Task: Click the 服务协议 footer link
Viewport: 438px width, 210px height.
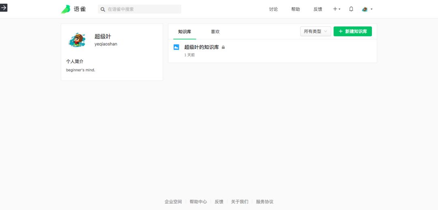Action: (x=264, y=202)
